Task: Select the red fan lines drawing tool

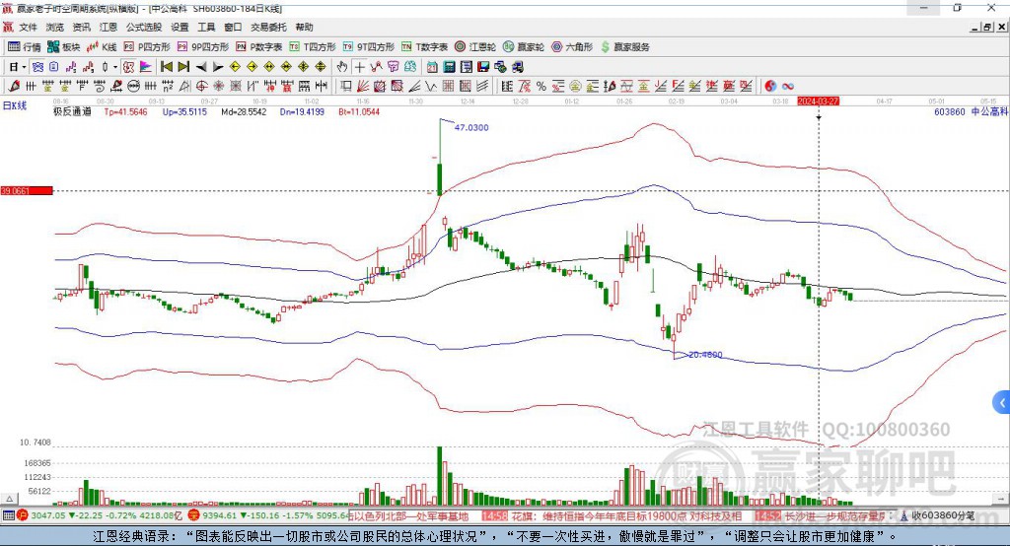Action: coord(363,87)
